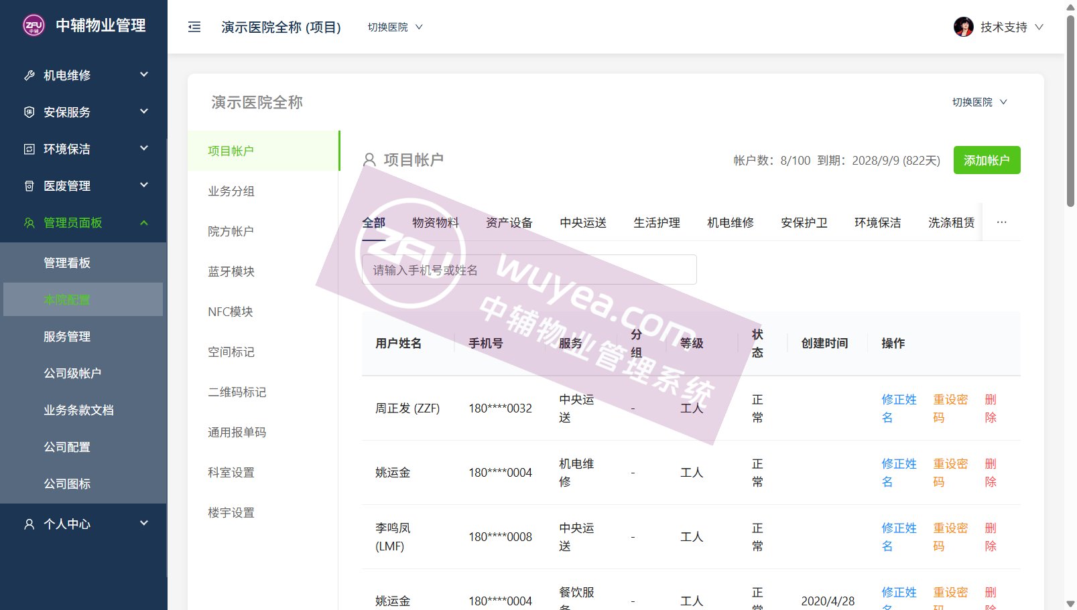Click the green 添加帐户 button

[x=987, y=160]
